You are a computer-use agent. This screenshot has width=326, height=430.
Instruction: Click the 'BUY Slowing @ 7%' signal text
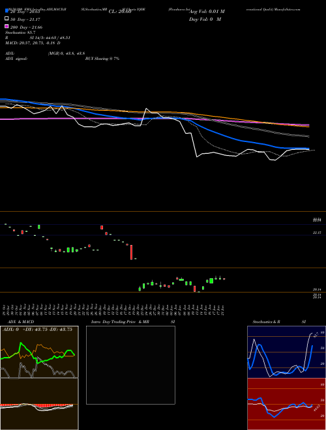(x=102, y=59)
